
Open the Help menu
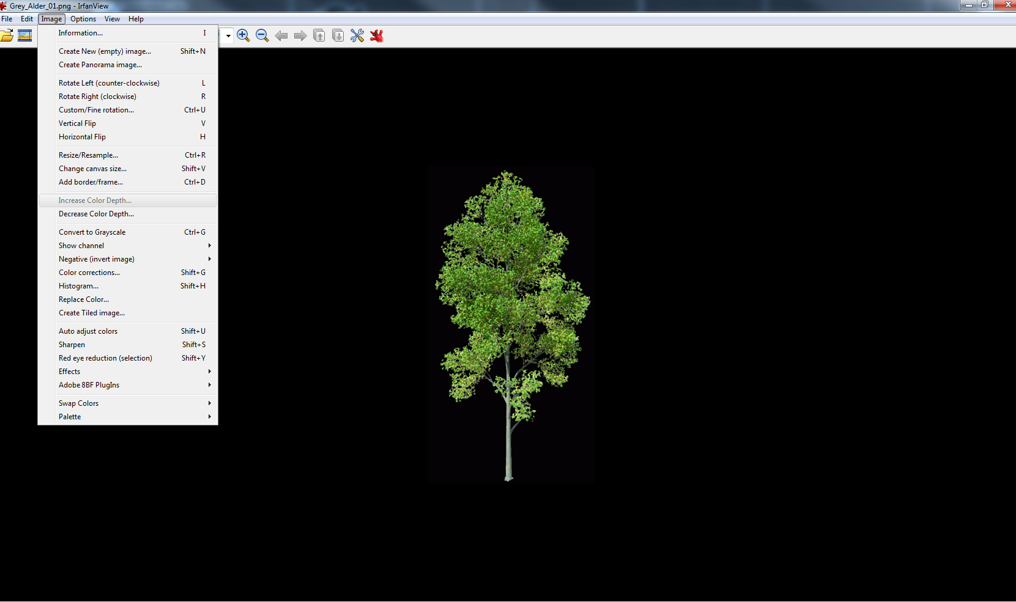coord(136,19)
